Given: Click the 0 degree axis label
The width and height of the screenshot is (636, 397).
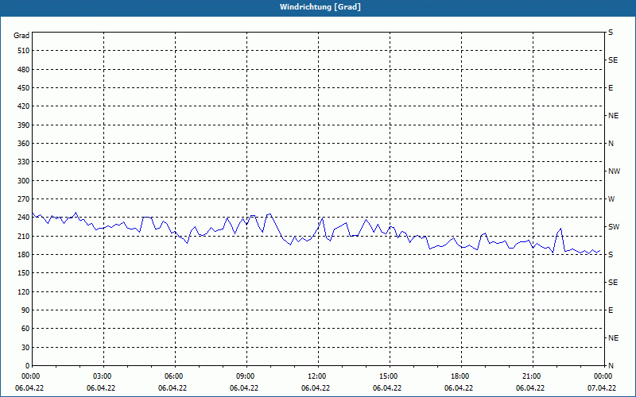Looking at the screenshot, I should [27, 366].
